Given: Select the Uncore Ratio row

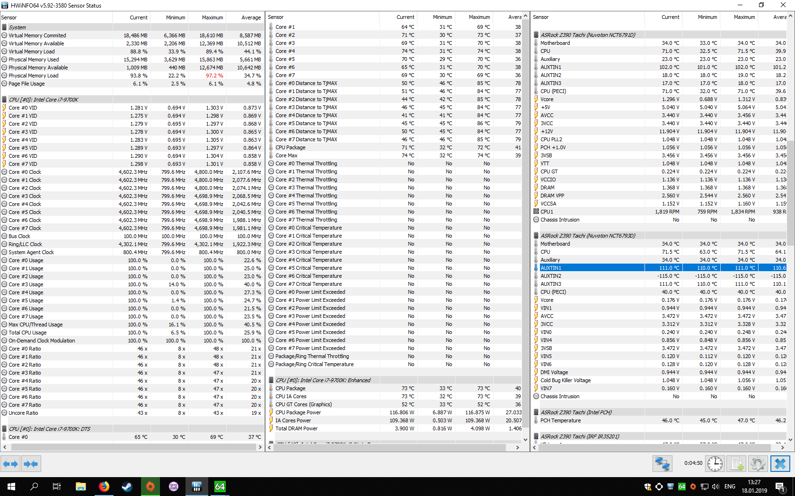Looking at the screenshot, I should pyautogui.click(x=132, y=413).
